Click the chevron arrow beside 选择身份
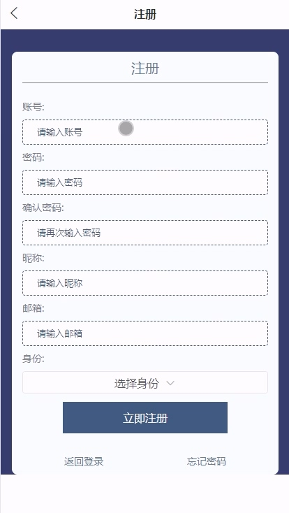Viewport: 289px width, 513px height. click(170, 383)
